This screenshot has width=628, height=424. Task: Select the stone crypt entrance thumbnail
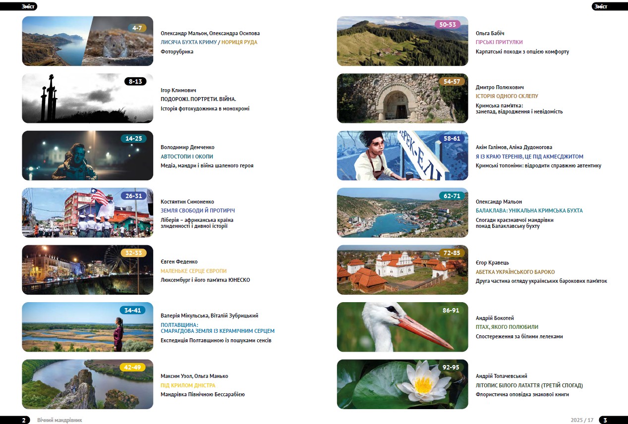(x=402, y=98)
